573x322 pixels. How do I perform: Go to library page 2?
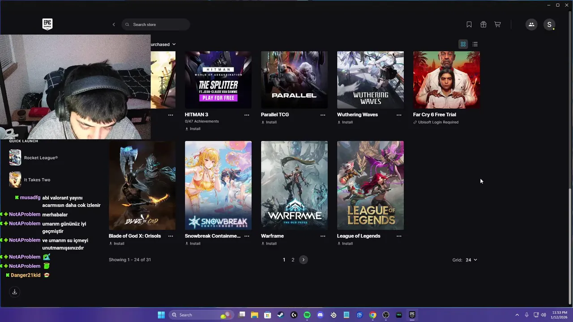(x=293, y=260)
